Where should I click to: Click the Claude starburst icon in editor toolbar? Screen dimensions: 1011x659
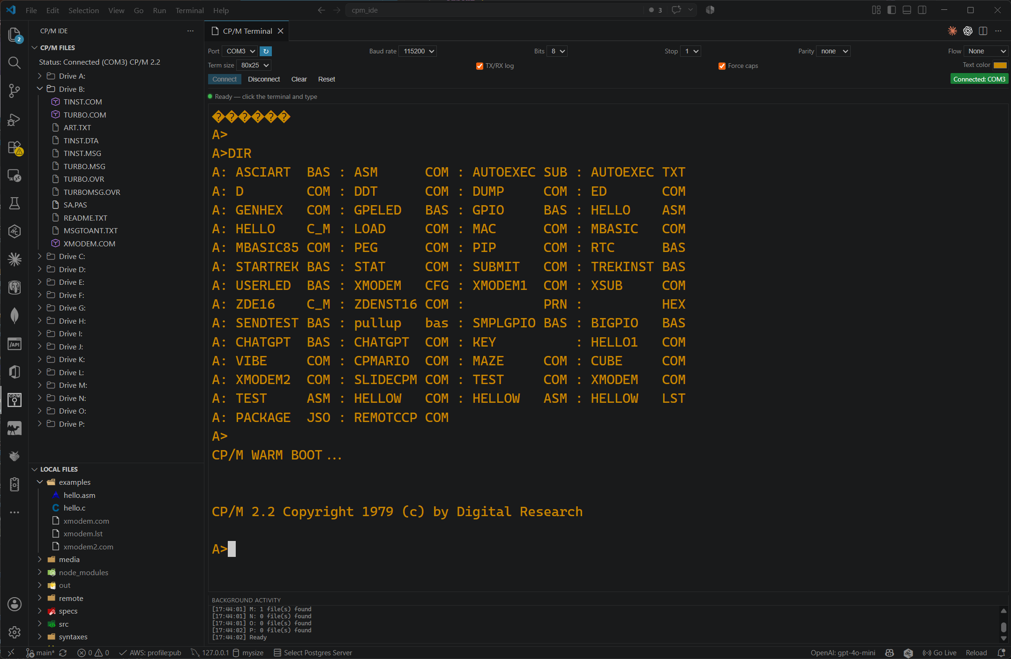click(x=952, y=31)
